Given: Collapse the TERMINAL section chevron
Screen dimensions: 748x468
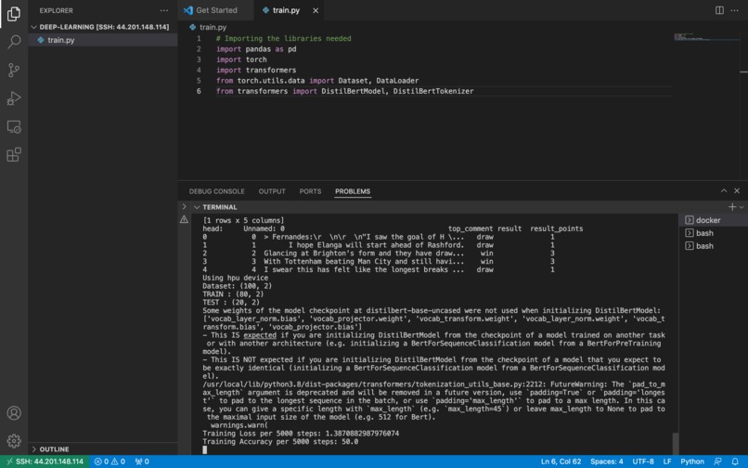Looking at the screenshot, I should tap(197, 207).
